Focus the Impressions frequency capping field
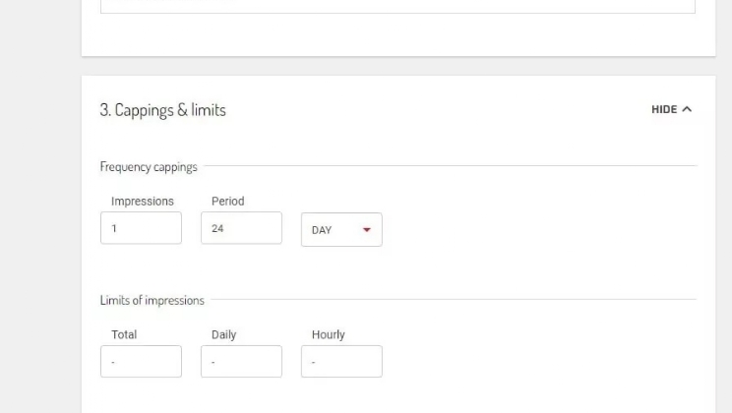Viewport: 732px width, 413px height. 141,228
